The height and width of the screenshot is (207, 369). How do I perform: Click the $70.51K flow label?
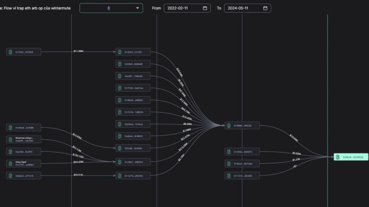(78, 175)
